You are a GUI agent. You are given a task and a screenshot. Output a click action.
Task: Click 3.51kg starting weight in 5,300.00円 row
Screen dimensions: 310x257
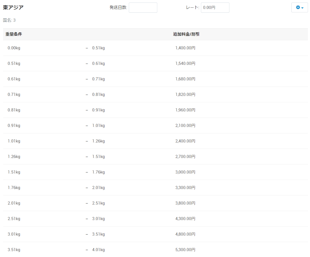tap(14, 250)
